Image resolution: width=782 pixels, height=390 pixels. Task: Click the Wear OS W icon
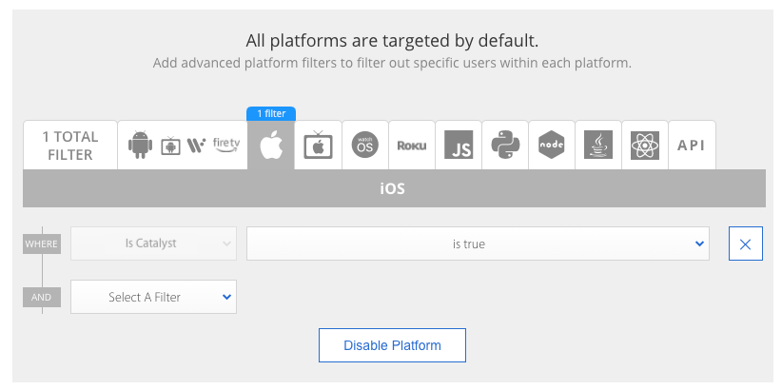pos(197,146)
